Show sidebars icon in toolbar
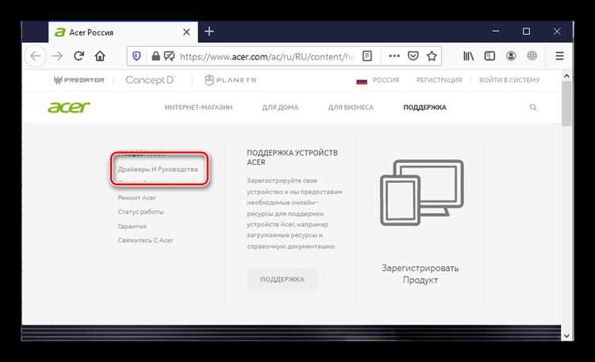Screen dimensions: 595x362 pos(489,56)
